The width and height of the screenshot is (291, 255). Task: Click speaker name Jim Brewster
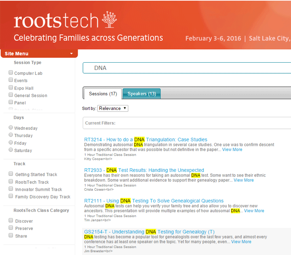click(x=94, y=251)
